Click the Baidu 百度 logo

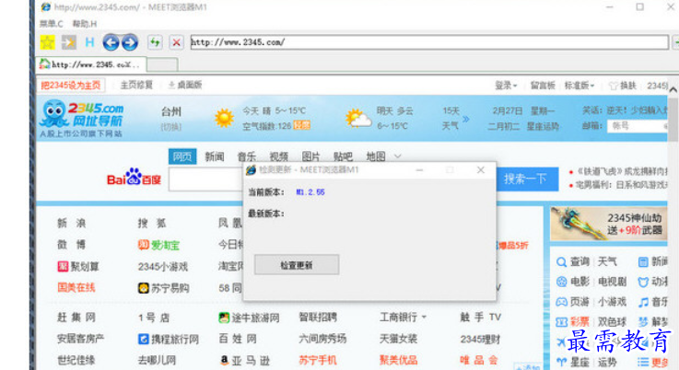click(x=134, y=177)
